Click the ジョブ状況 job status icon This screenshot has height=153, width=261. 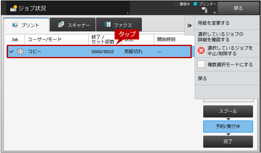pos(13,8)
